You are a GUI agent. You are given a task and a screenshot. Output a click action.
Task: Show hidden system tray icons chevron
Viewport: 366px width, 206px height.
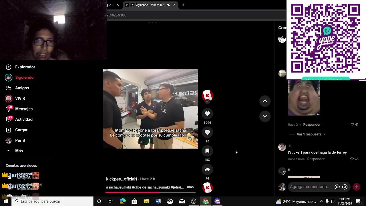click(x=321, y=201)
